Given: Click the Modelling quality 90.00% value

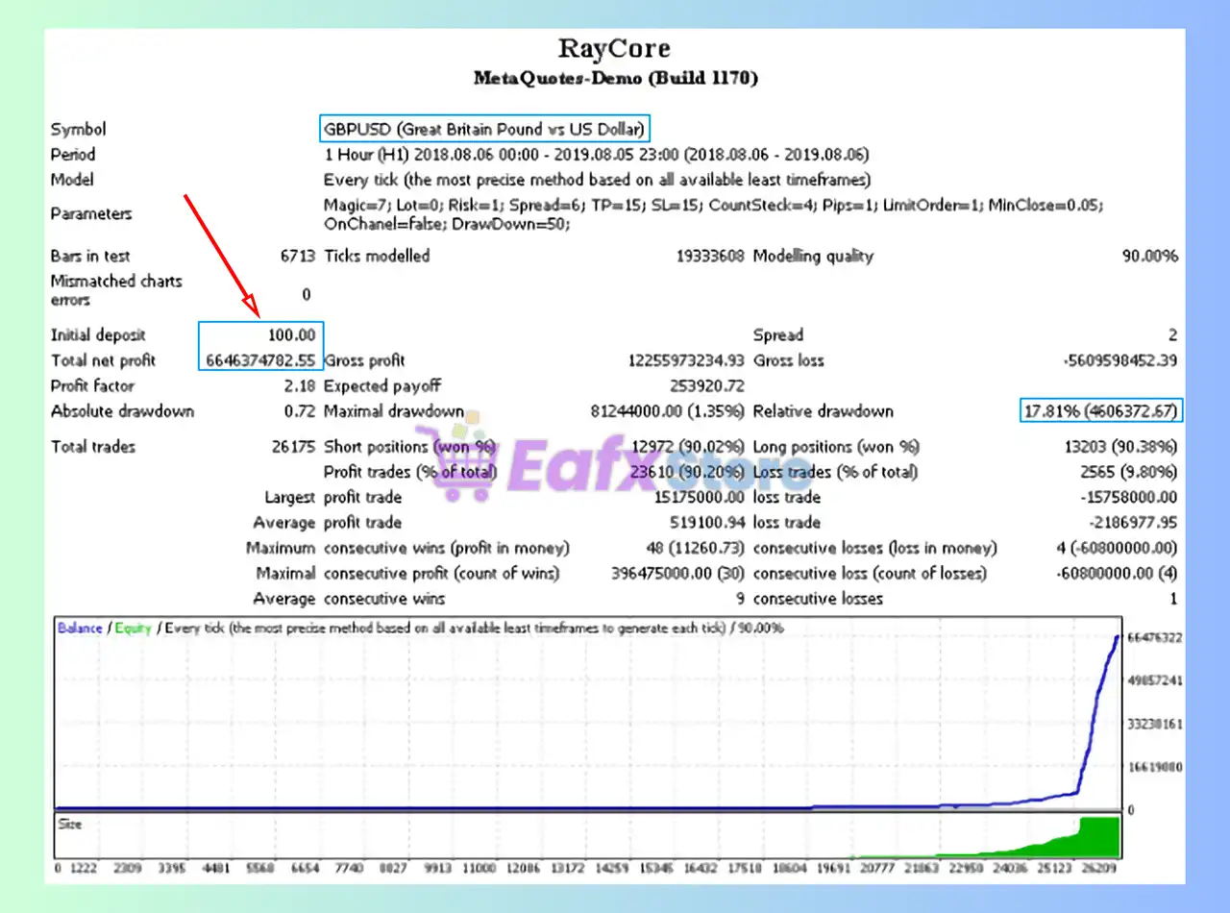Looking at the screenshot, I should pyautogui.click(x=1149, y=256).
